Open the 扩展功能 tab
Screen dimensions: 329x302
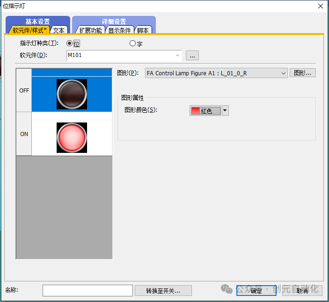(x=90, y=30)
